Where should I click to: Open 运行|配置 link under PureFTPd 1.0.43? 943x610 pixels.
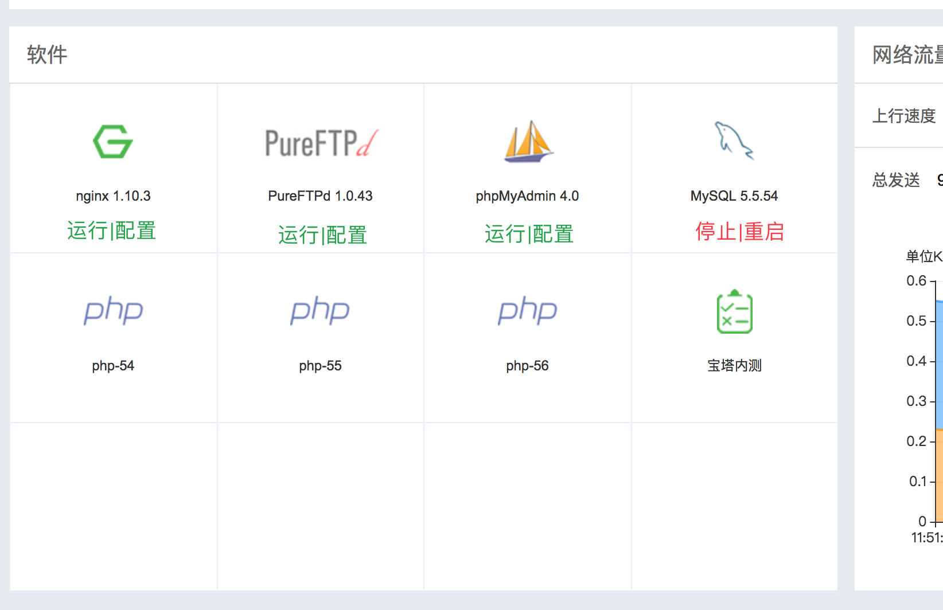point(323,235)
